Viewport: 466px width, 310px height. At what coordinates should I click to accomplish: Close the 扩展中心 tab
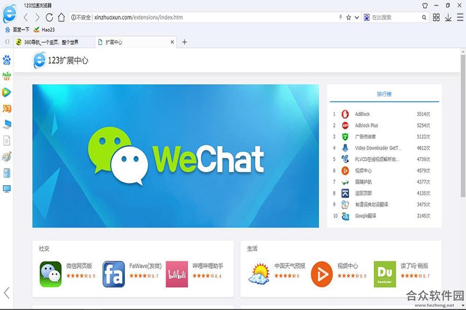[172, 42]
